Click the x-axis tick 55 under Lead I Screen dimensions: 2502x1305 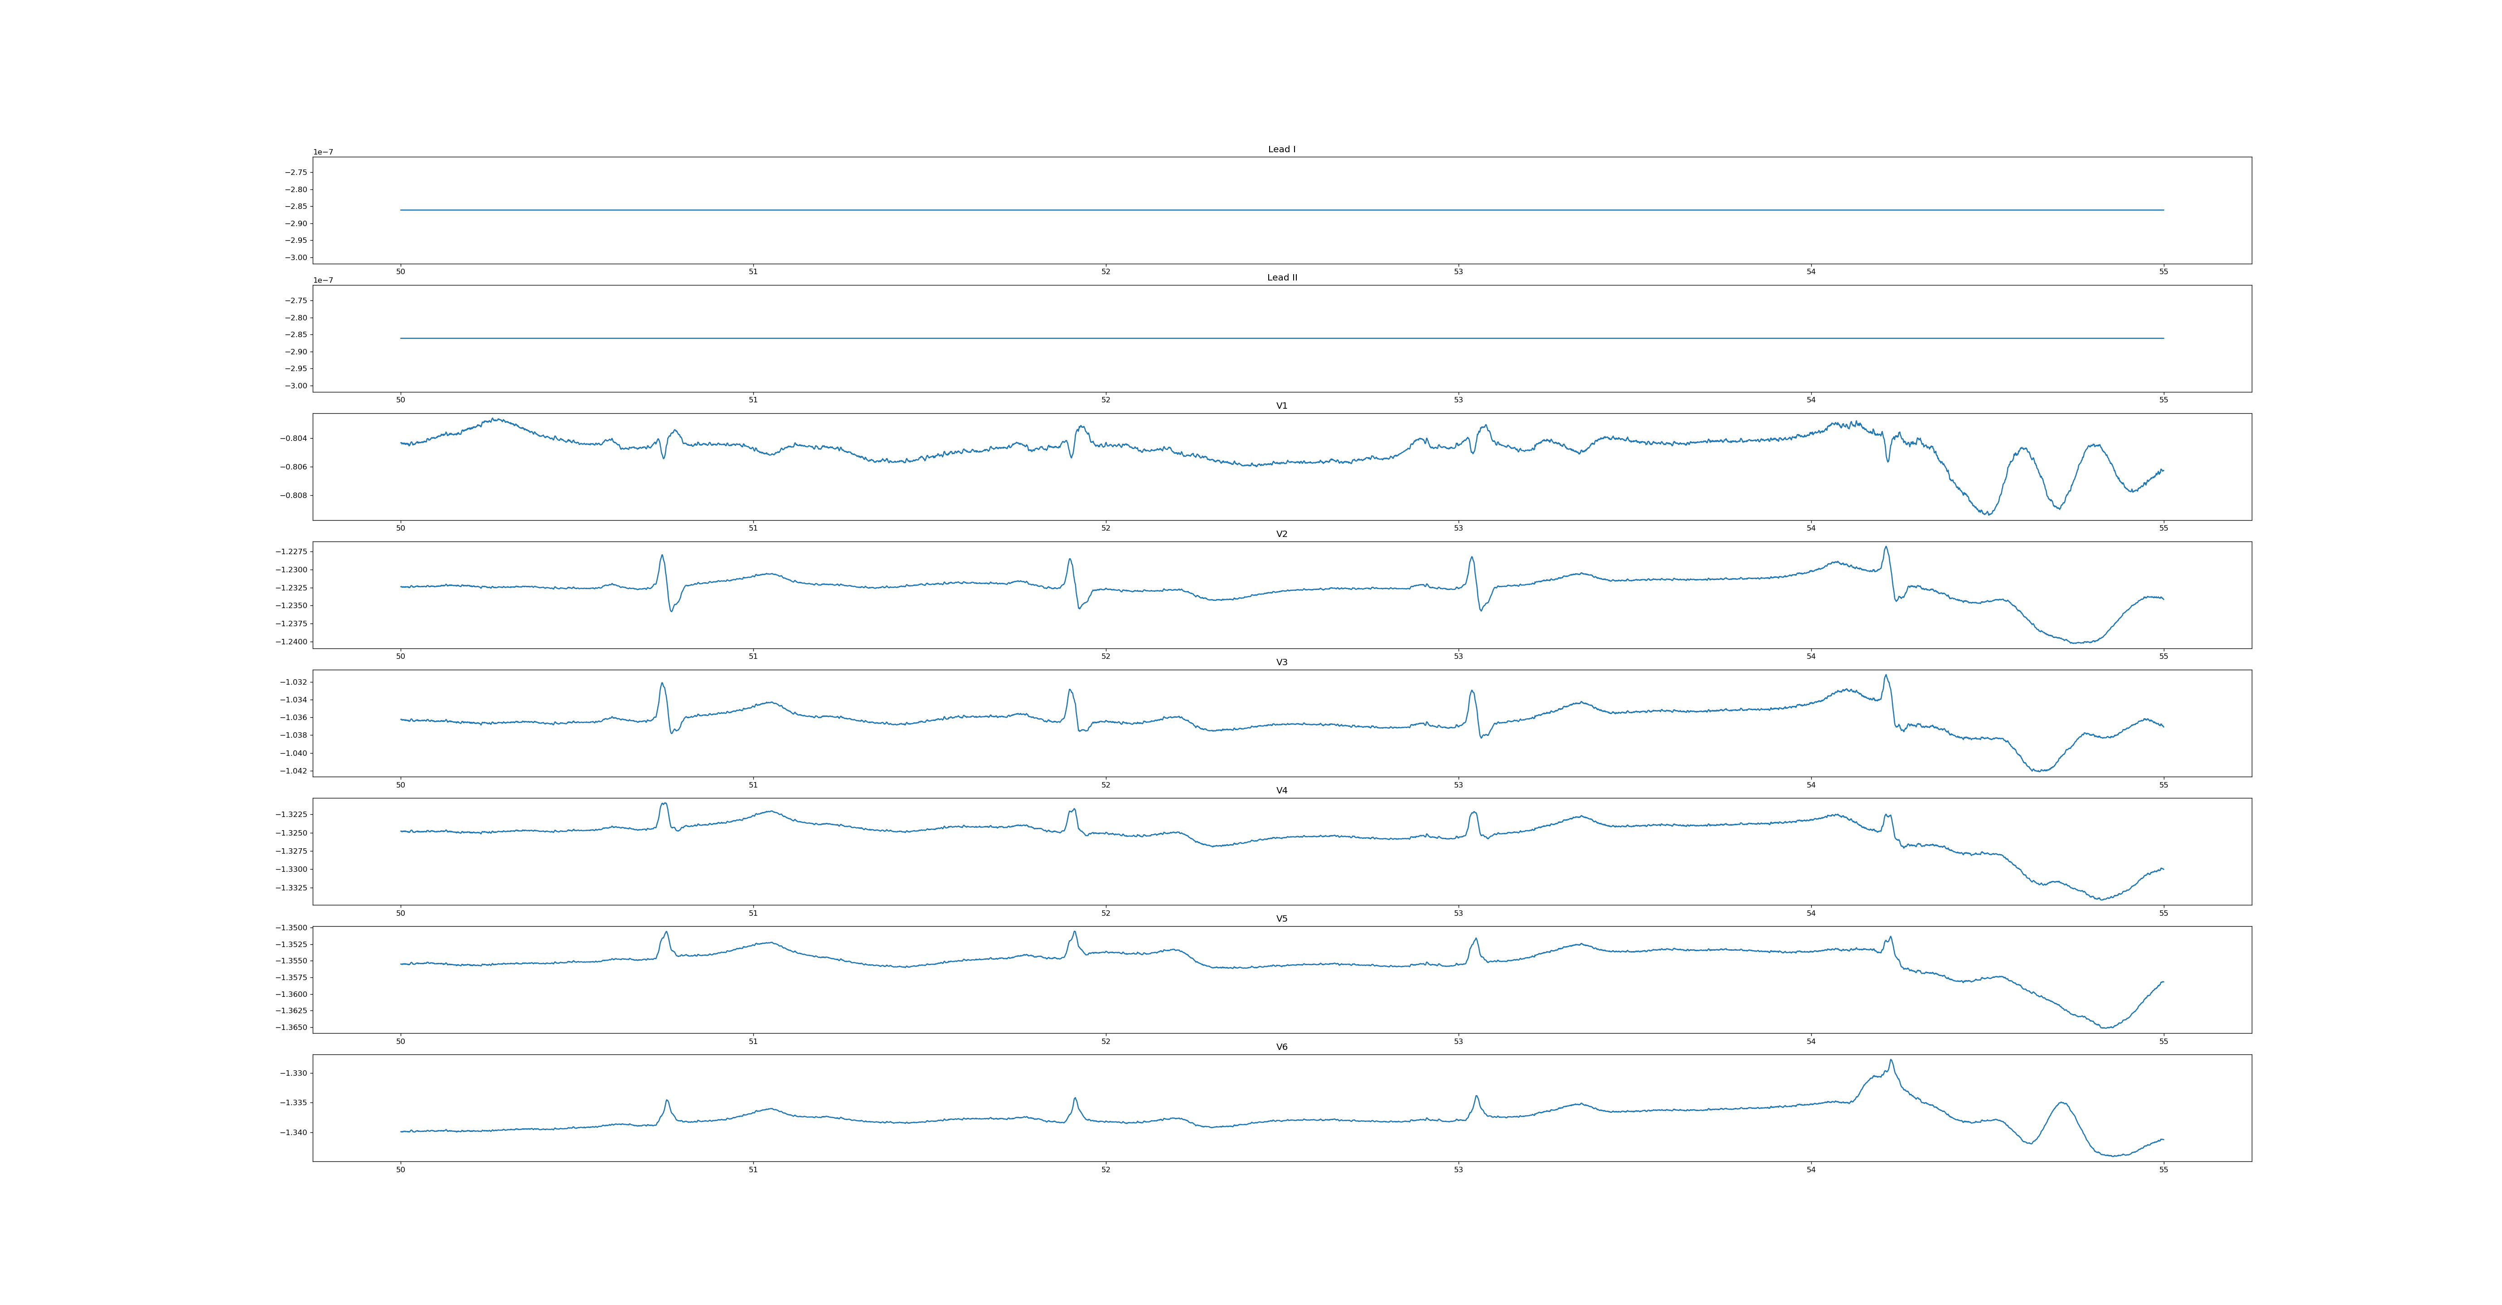click(x=2163, y=272)
